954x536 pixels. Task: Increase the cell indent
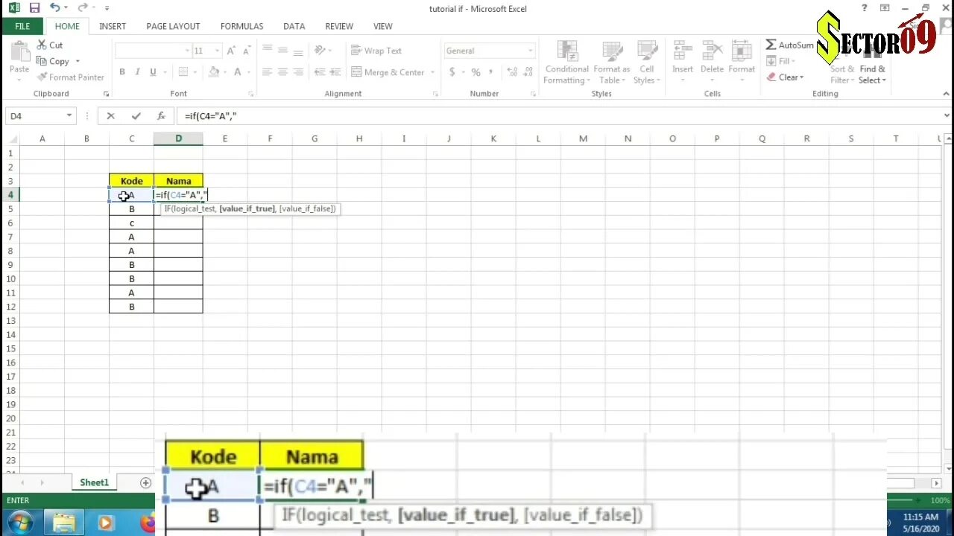(x=334, y=72)
